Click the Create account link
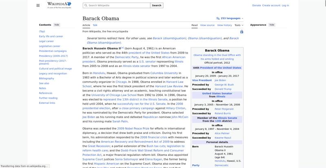The height and width of the screenshot is (168, 326). [271, 5]
